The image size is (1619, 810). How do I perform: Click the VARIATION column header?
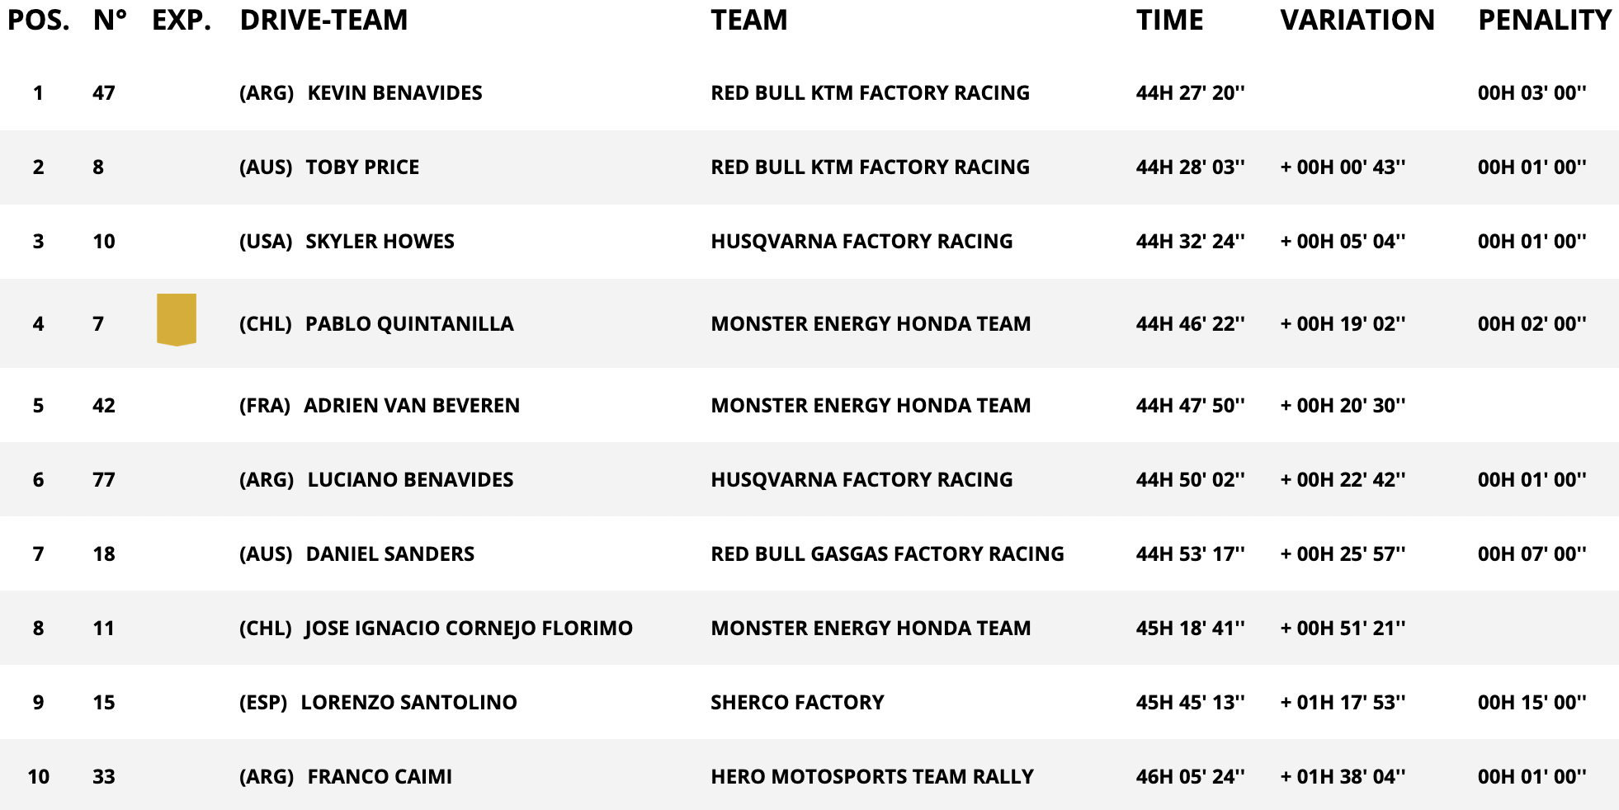pyautogui.click(x=1357, y=20)
